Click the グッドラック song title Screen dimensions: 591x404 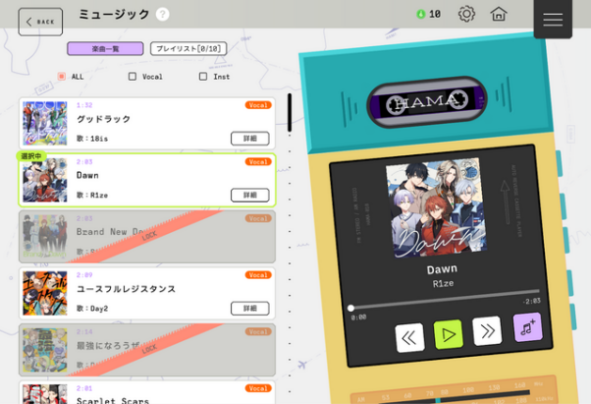point(104,119)
